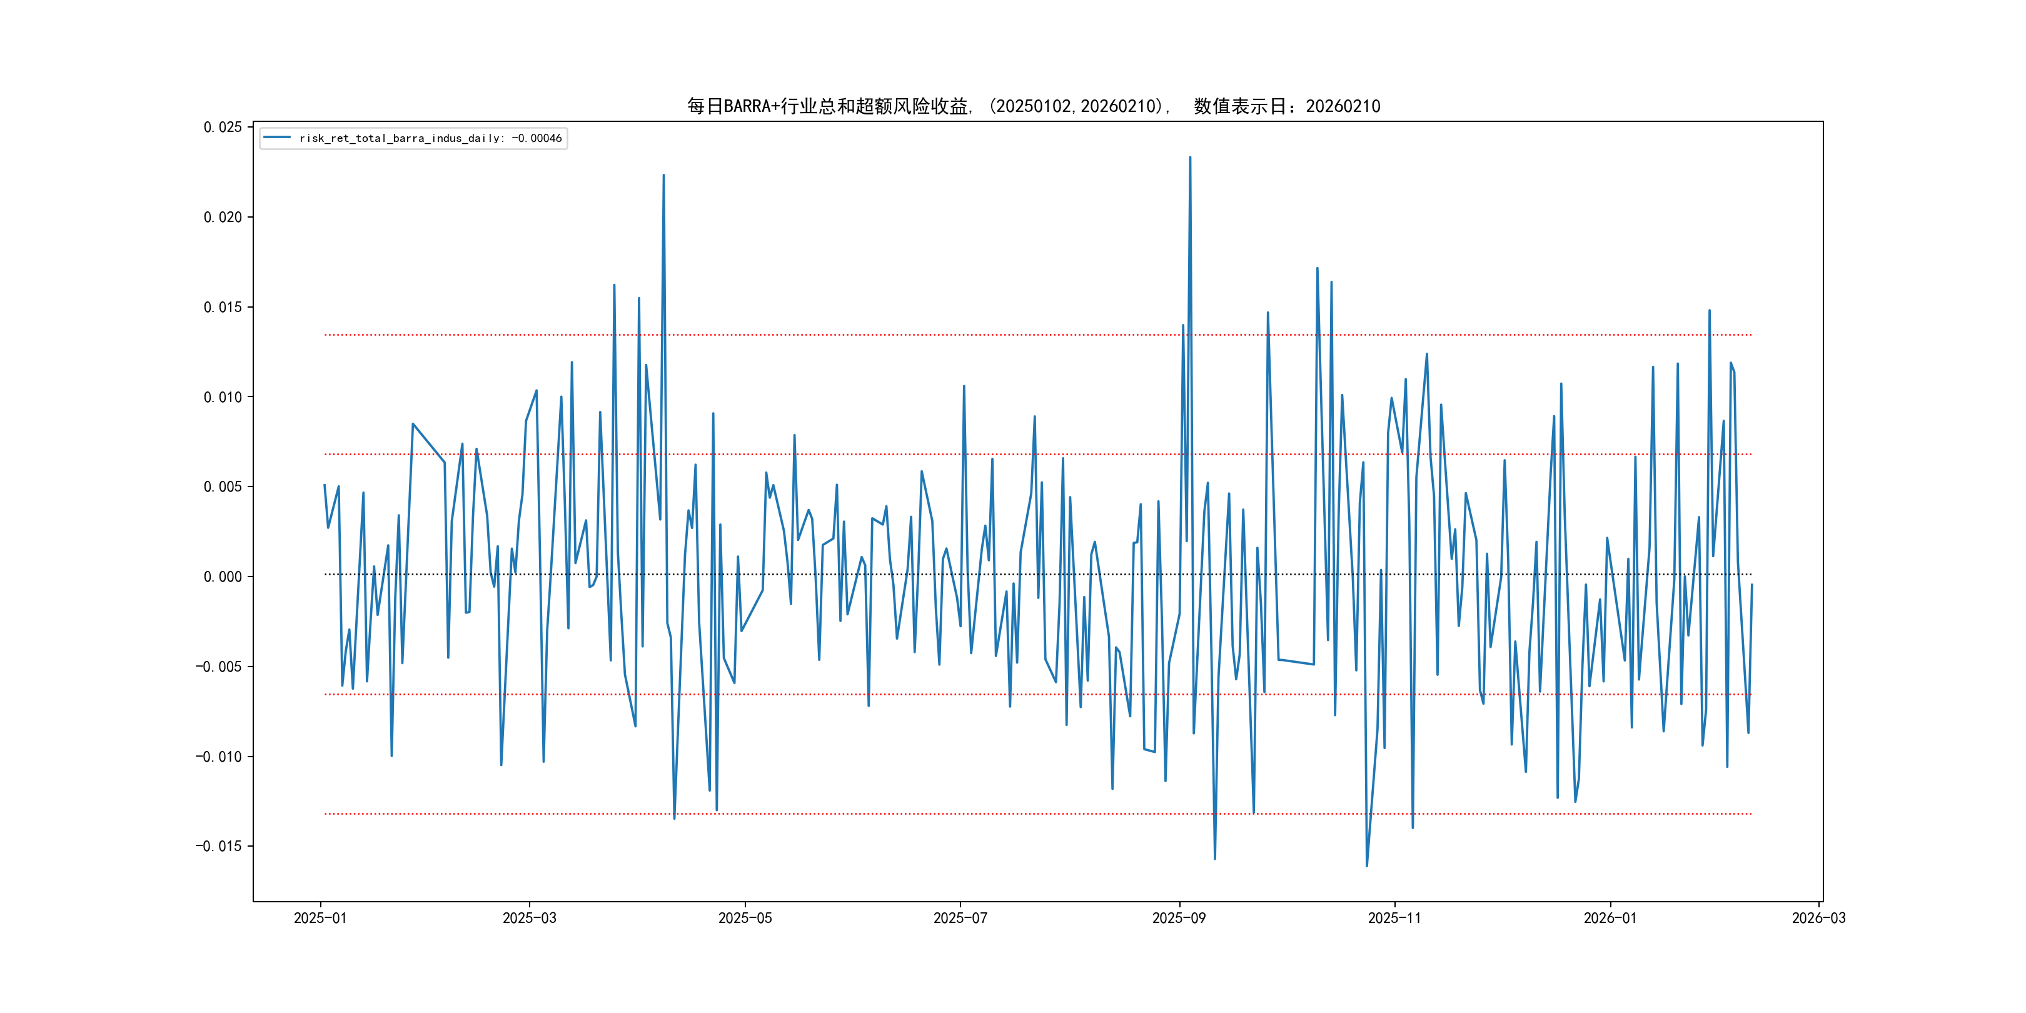Click the 0.025 y-axis tick label
This screenshot has height=1013, width=2026.
coord(223,128)
